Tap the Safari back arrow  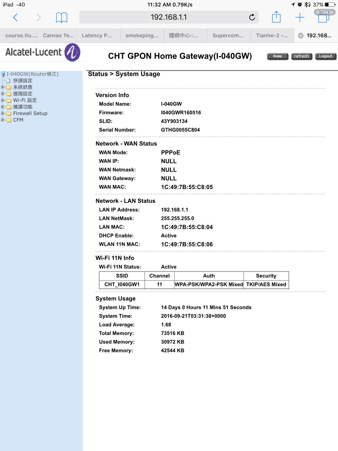coord(15,17)
